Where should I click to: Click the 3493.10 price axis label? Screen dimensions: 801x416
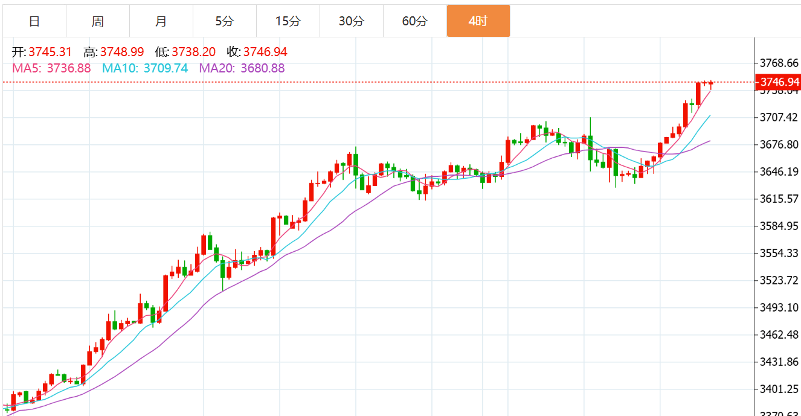click(x=779, y=307)
